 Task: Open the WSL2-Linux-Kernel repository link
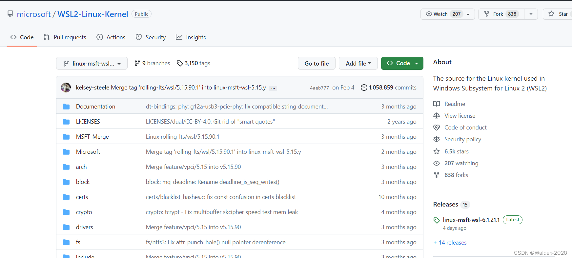coord(93,14)
